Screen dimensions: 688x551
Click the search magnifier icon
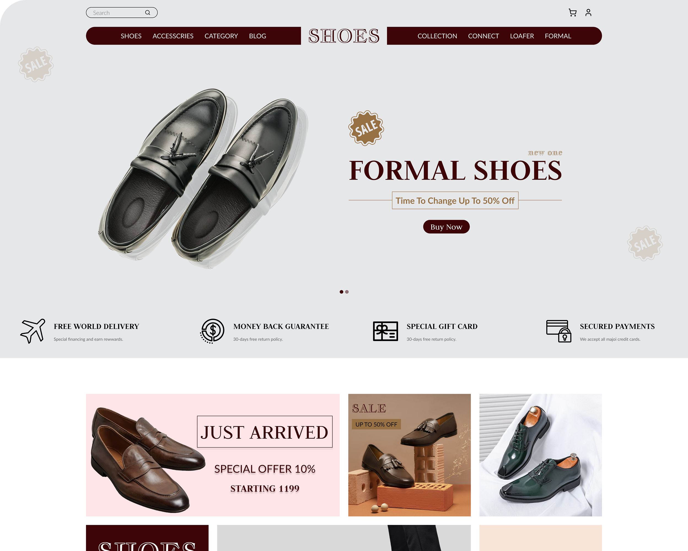(147, 12)
